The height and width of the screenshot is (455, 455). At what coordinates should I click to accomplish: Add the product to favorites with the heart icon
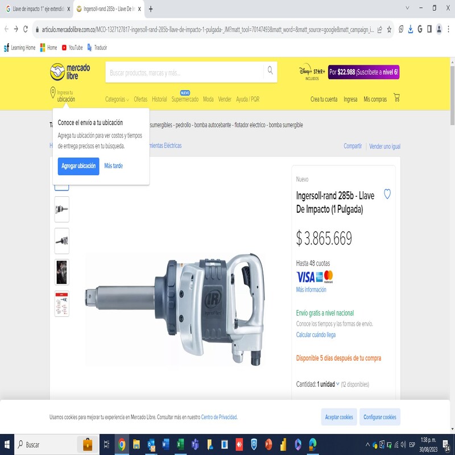pos(387,194)
